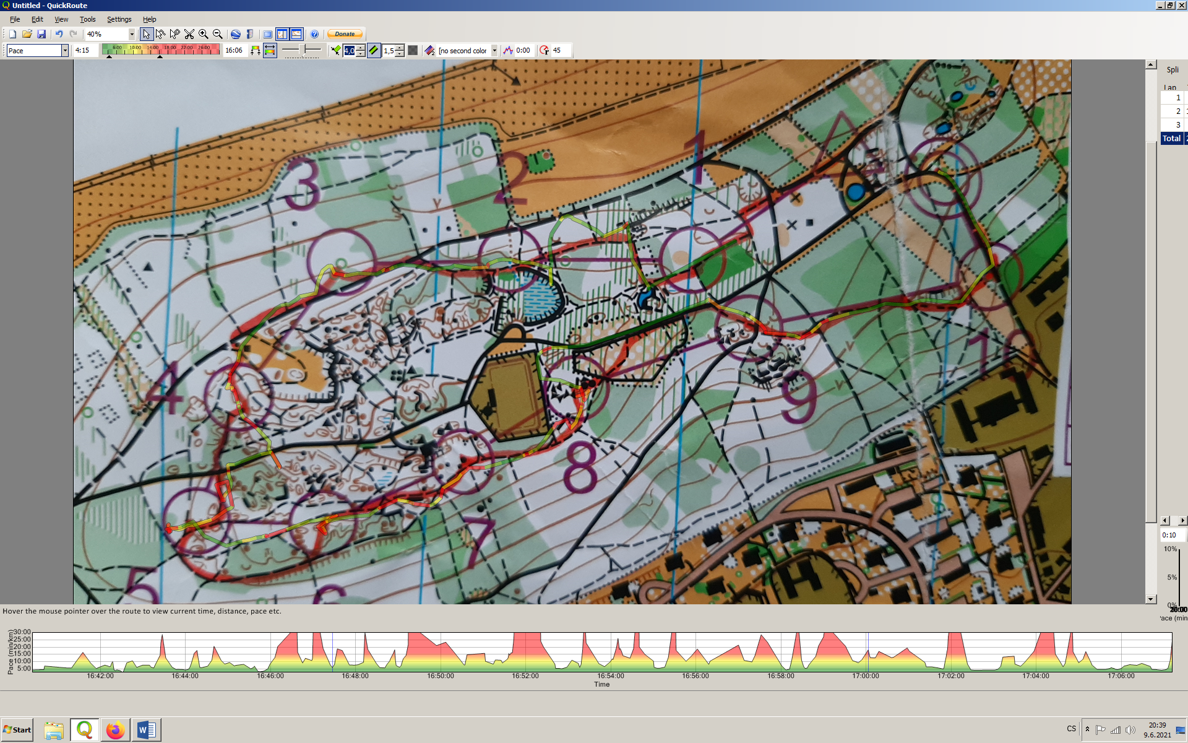1188x743 pixels.
Task: Select the pointer tool
Action: 146,34
